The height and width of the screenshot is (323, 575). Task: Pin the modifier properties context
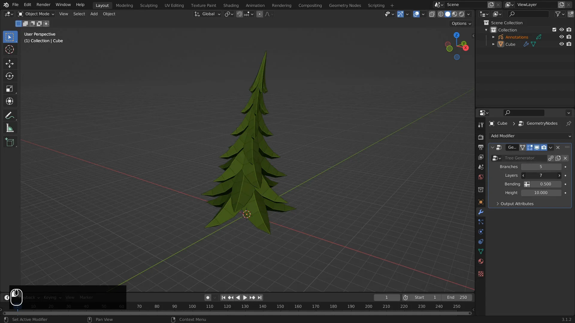tap(568, 123)
